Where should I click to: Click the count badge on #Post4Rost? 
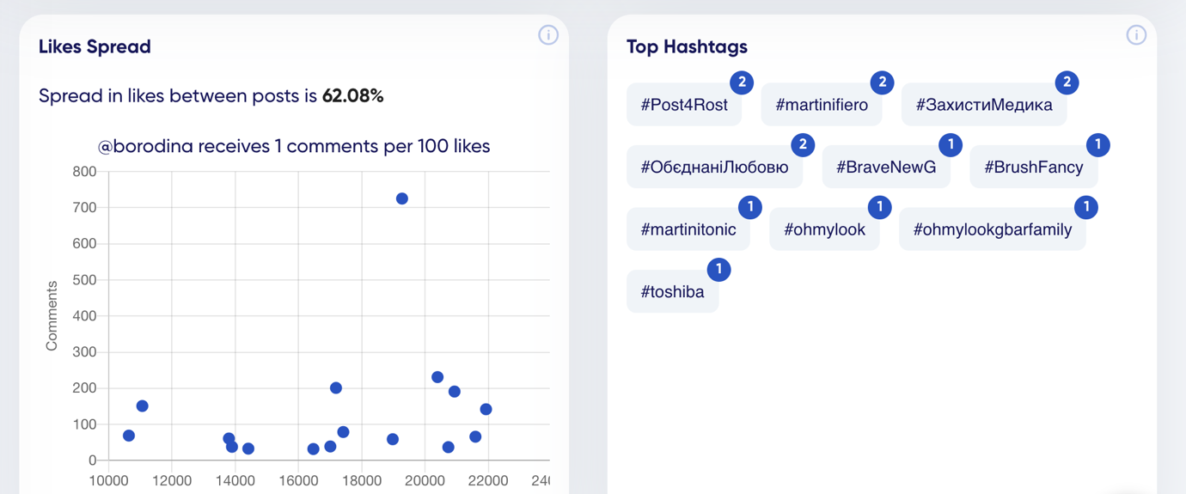tap(742, 82)
